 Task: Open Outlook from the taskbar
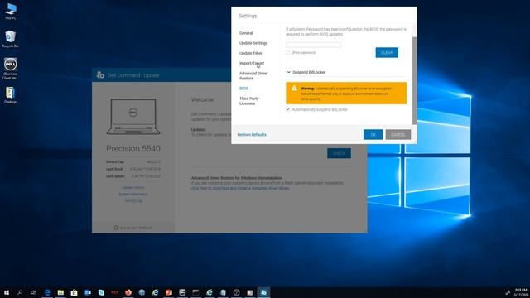click(88, 292)
